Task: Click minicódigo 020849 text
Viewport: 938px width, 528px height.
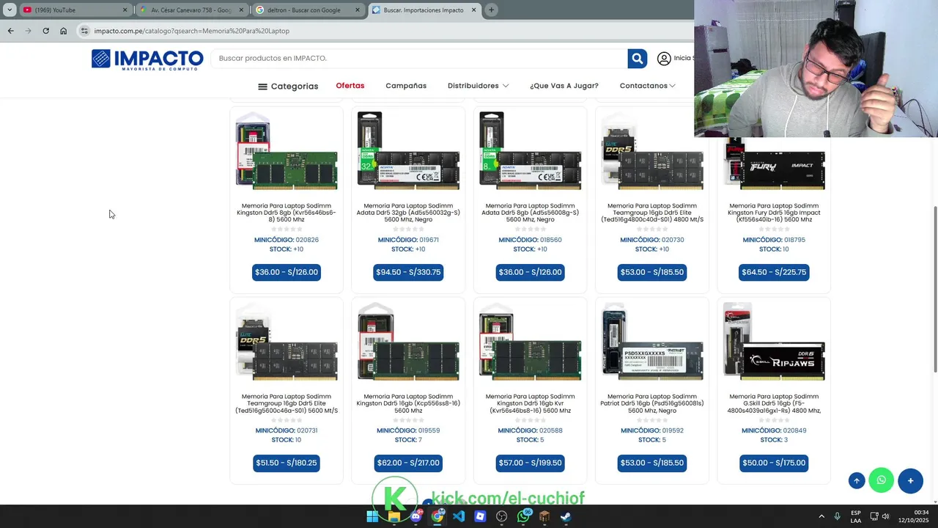Action: (774, 430)
